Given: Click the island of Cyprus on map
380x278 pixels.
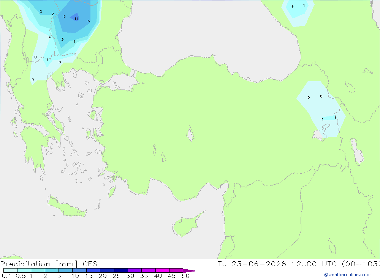Looking at the screenshot, I should (185, 226).
